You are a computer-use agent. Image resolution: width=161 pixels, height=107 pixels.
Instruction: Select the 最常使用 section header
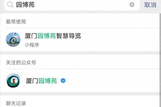tap(16, 22)
